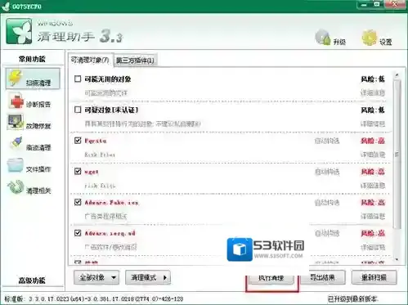Open 详细信息 for the Fqrstu item
The width and height of the screenshot is (408, 305).
click(373, 155)
